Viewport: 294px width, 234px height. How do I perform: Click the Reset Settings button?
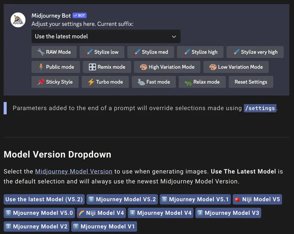251,82
